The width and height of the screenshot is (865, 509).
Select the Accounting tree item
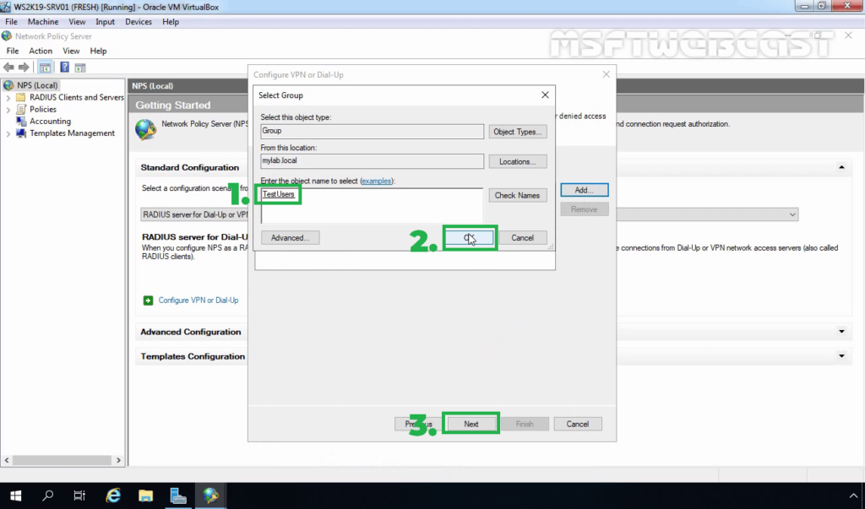[x=50, y=122]
